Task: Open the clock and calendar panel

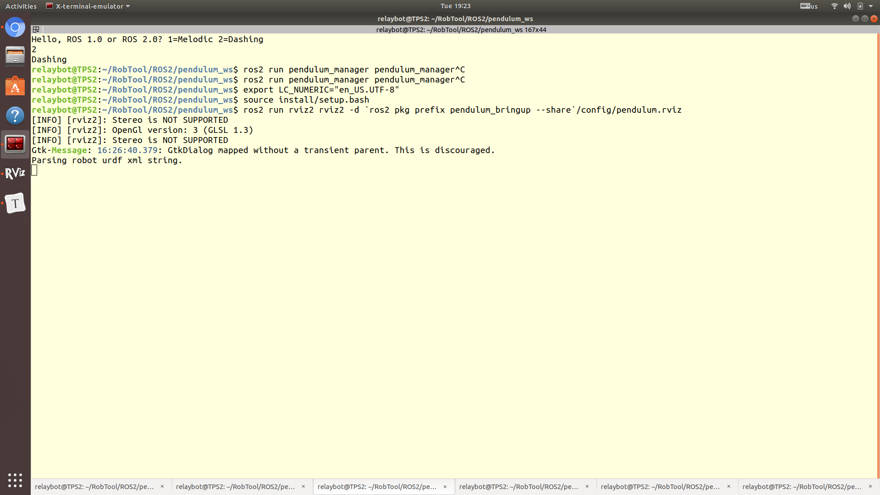Action: click(455, 6)
